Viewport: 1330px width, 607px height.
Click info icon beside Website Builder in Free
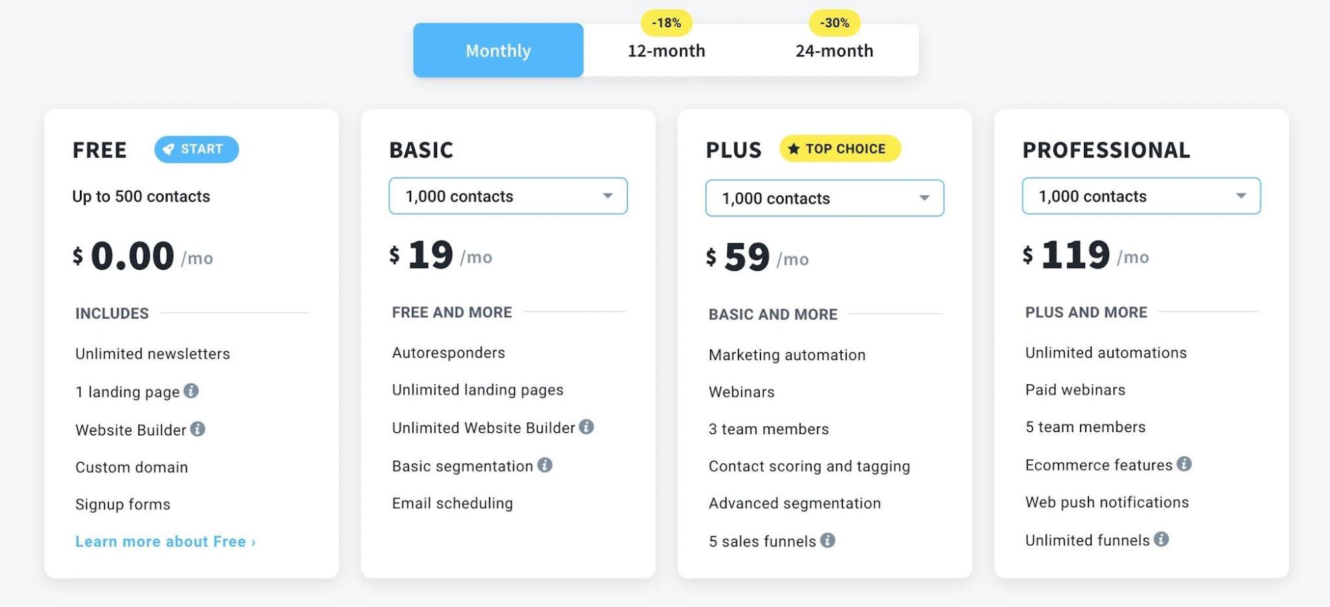[x=198, y=429]
